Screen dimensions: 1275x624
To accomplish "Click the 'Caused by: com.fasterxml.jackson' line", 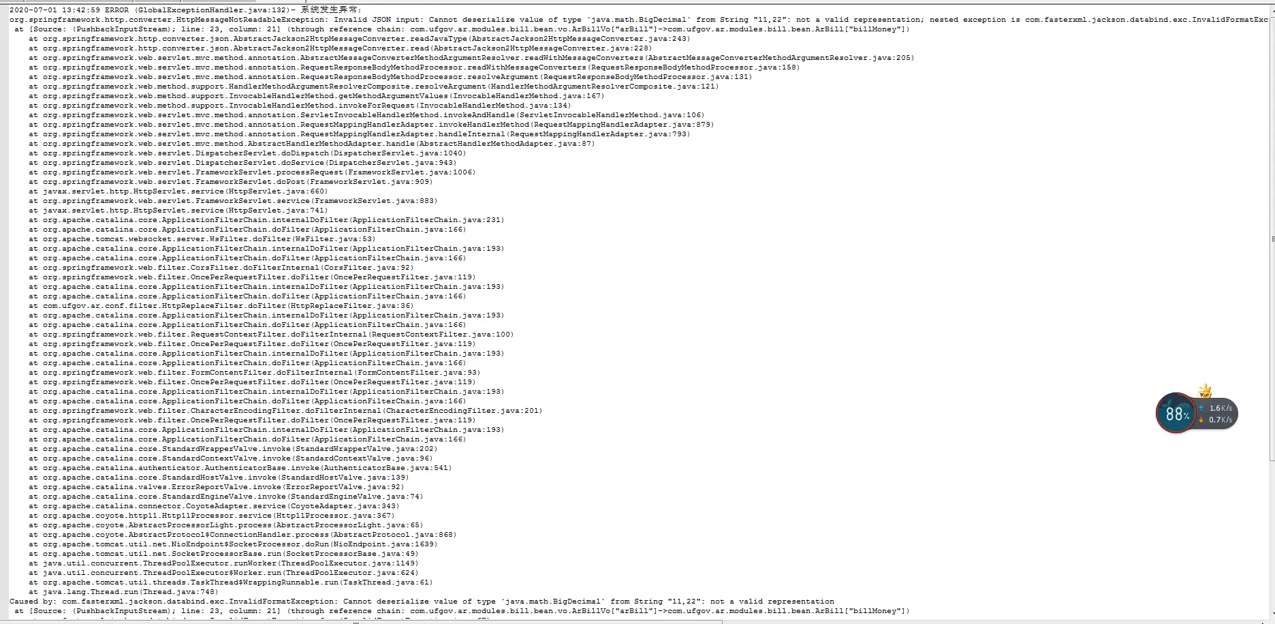I will pyautogui.click(x=422, y=602).
